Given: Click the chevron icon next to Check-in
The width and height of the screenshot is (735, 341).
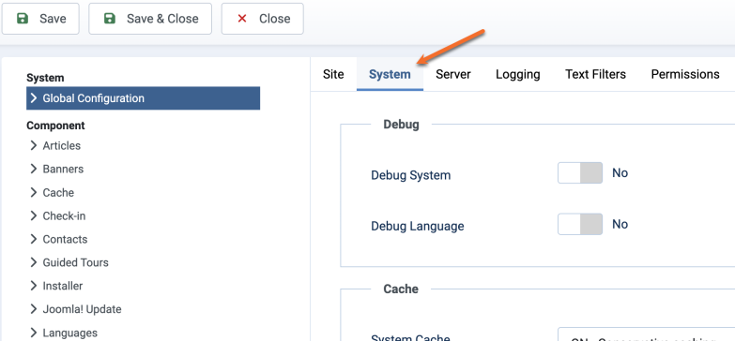Looking at the screenshot, I should tap(33, 215).
